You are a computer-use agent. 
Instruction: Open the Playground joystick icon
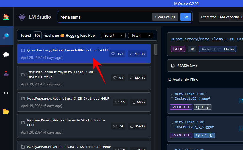point(6,74)
